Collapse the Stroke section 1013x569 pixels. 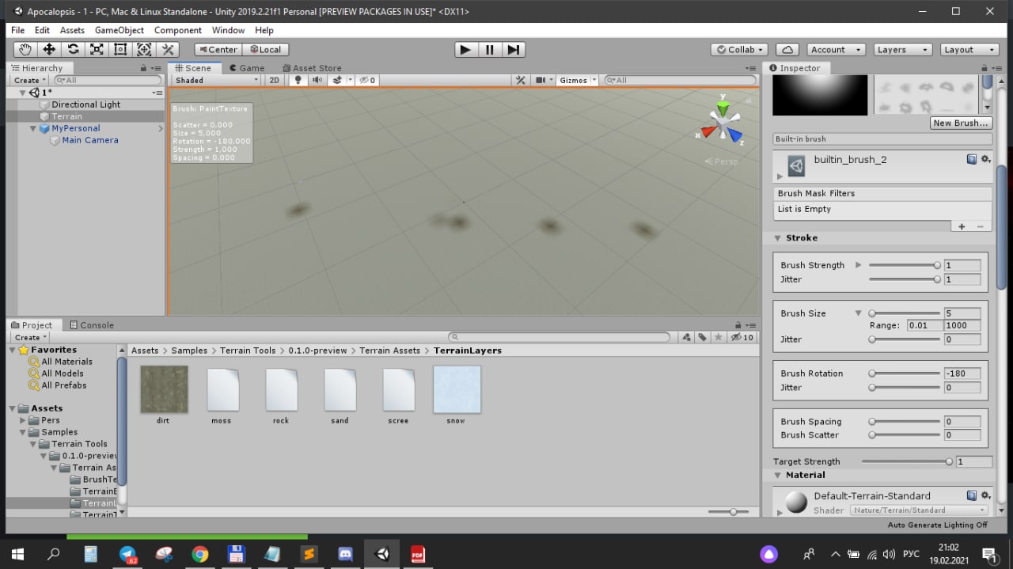pos(778,238)
